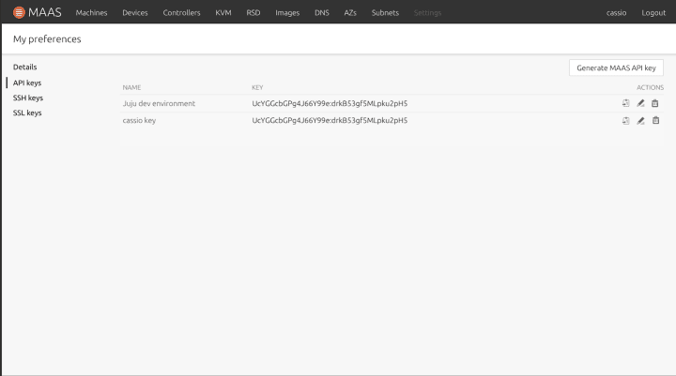676x376 pixels.
Task: Copy the cassio key API key
Action: pyautogui.click(x=625, y=121)
